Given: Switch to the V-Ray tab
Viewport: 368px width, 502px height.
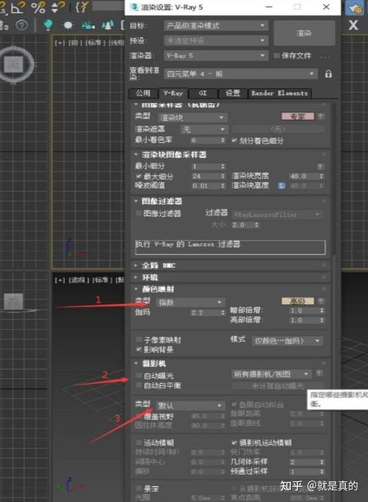Looking at the screenshot, I should tap(173, 93).
